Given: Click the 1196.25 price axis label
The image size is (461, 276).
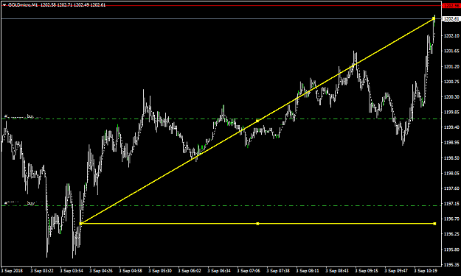Looking at the screenshot, I should (451, 234).
